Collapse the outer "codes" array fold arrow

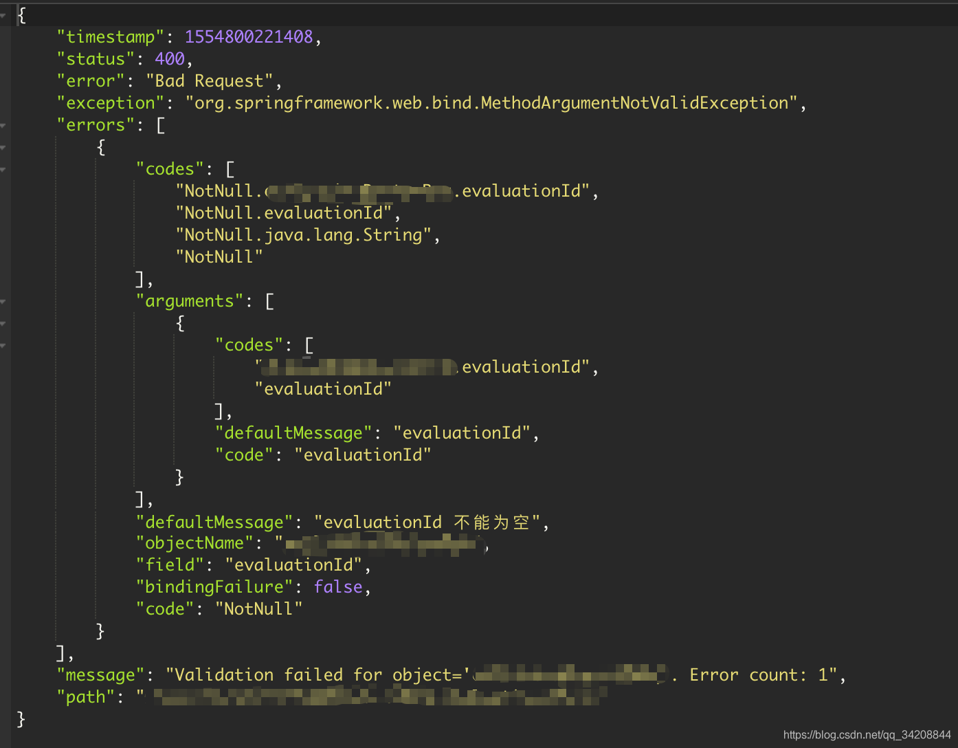click(x=3, y=169)
